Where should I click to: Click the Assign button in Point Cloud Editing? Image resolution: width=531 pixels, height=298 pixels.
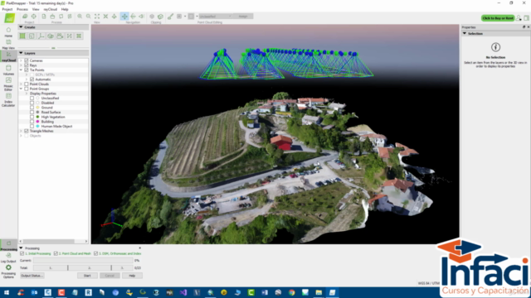(243, 17)
